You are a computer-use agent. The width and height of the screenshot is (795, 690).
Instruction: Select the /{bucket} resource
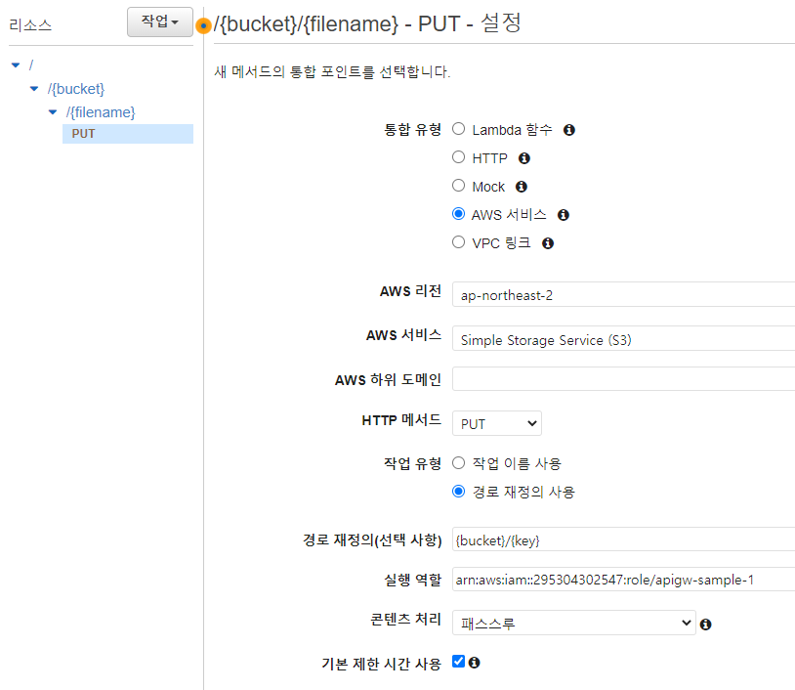(x=76, y=89)
